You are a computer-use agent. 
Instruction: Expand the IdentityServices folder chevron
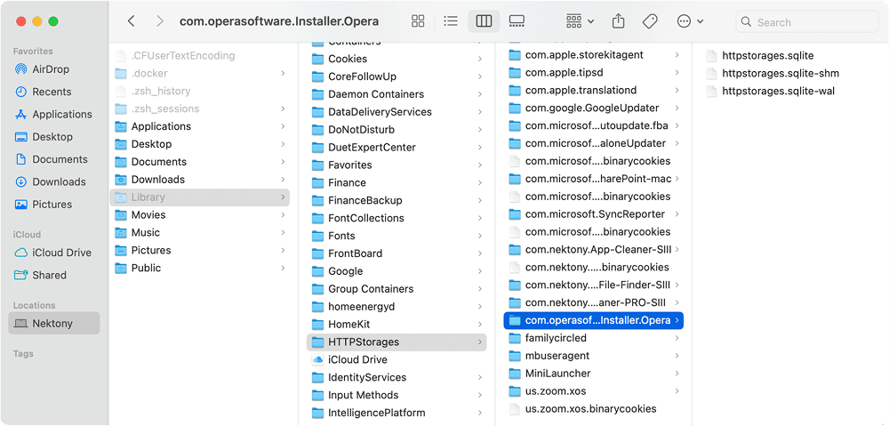click(480, 378)
